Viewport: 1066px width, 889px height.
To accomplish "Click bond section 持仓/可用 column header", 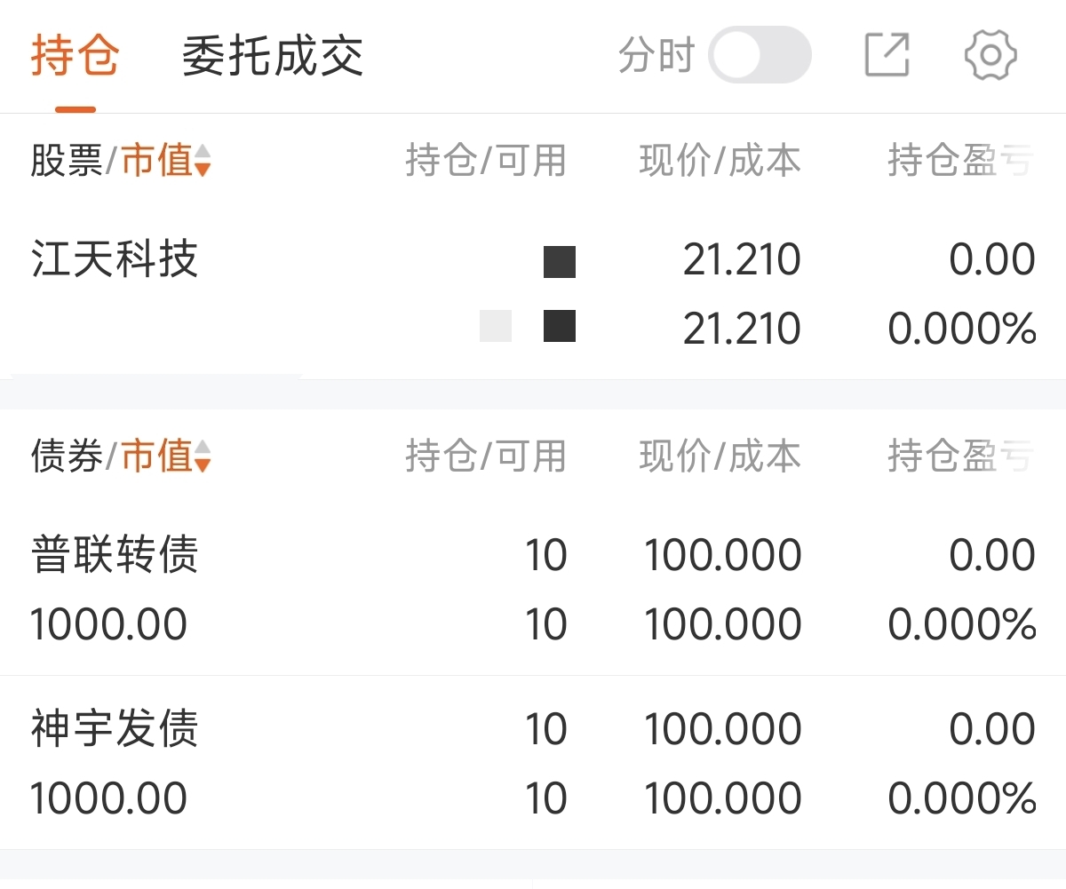I will point(485,456).
